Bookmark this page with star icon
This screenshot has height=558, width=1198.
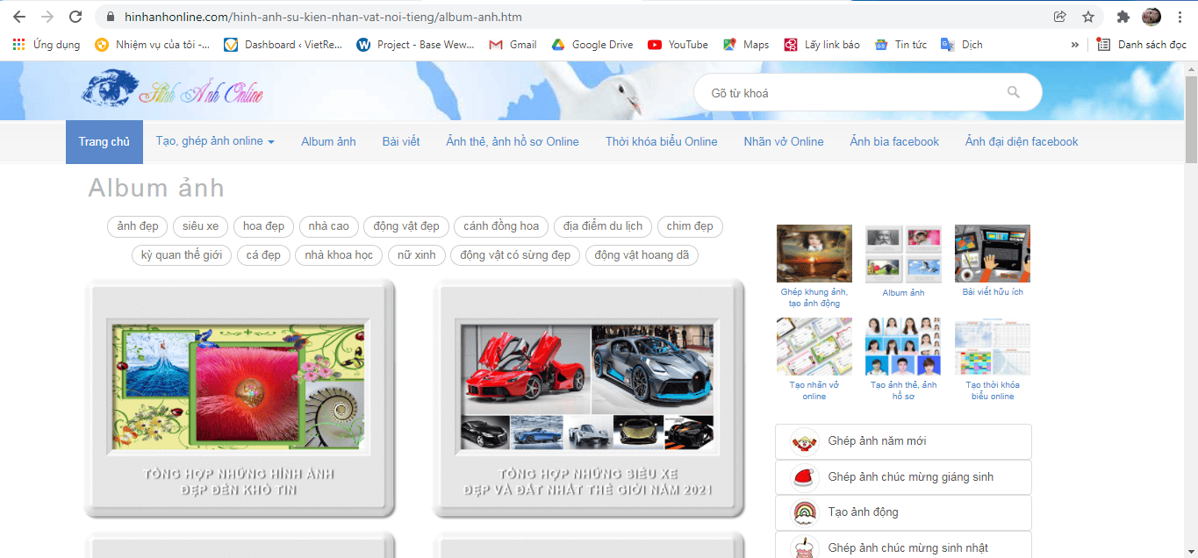click(1088, 17)
